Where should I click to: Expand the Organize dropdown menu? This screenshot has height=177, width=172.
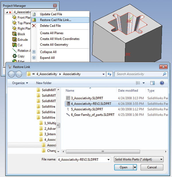click(20, 83)
